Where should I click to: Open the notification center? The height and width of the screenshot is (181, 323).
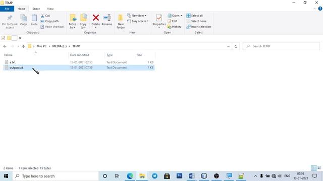coord(314,176)
